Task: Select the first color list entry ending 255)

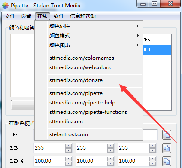Action: coord(157,40)
